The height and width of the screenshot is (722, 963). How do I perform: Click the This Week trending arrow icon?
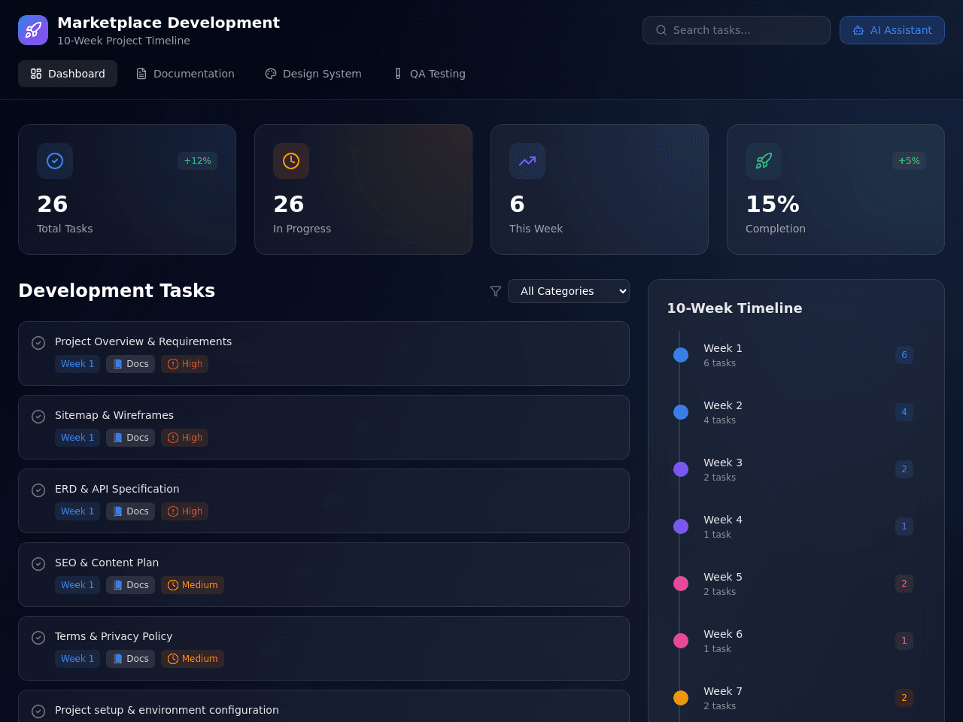(527, 161)
